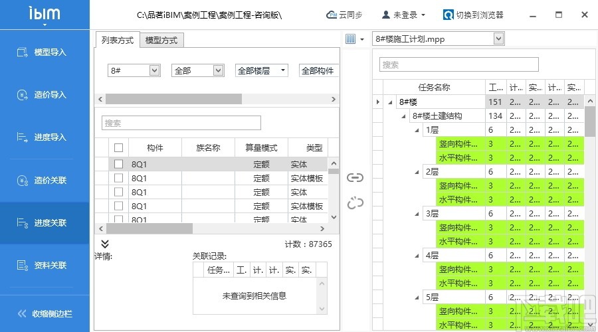The height and width of the screenshot is (332, 598).
Task: Collapse the 3层 tree node
Action: (x=417, y=214)
